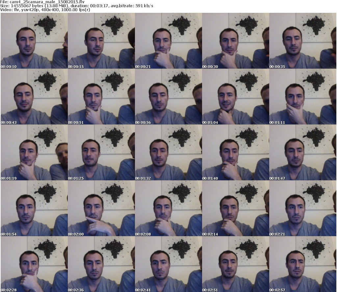
Task: Click the 1000.00 fps(r) text
Action: click(x=75, y=10)
